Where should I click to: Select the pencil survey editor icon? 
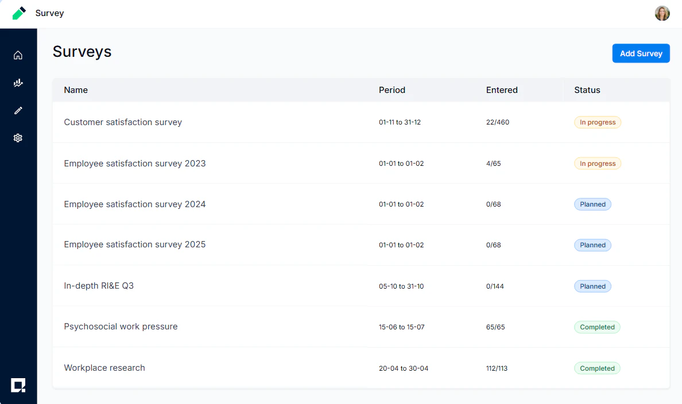18,110
